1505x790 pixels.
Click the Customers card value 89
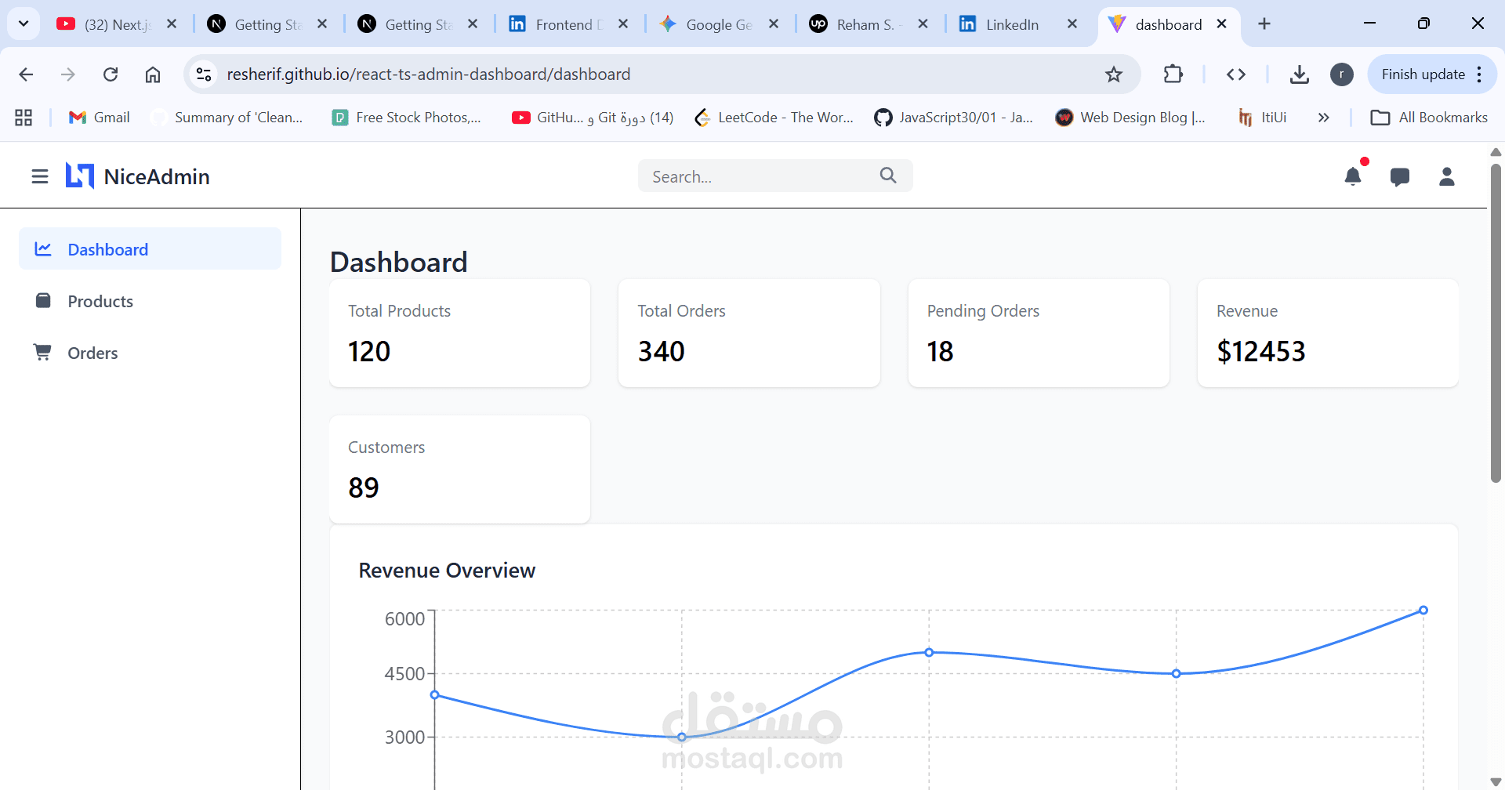(x=364, y=487)
